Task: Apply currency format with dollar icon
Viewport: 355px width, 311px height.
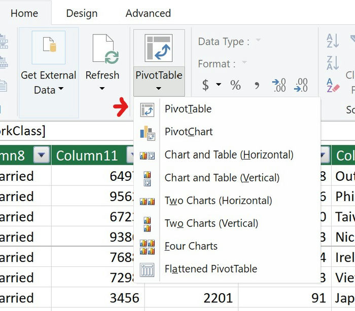Action: click(x=205, y=85)
